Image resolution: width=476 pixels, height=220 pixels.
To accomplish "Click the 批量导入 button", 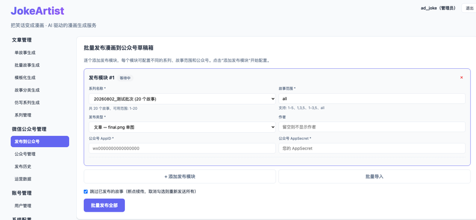I will pyautogui.click(x=374, y=177).
